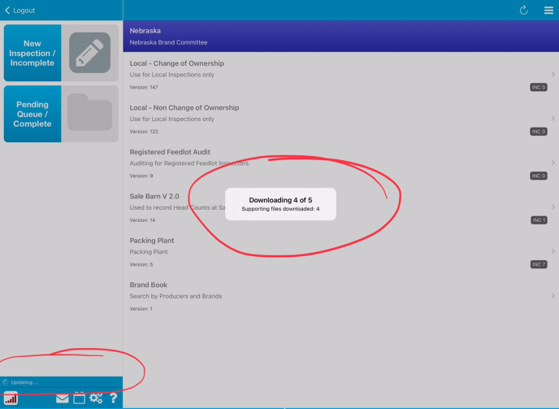
Task: Click the refresh icon in top bar
Action: (x=523, y=11)
